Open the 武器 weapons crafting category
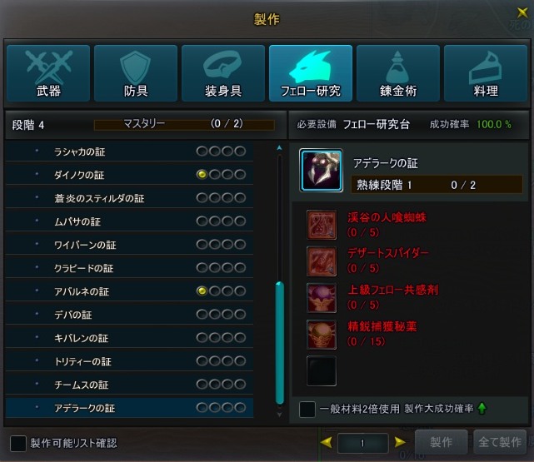The width and height of the screenshot is (534, 462). point(48,73)
